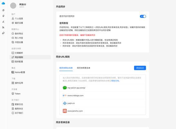Click the WeChat icon for mp.weixin.qq.com
The image size is (176, 129).
(x=65, y=88)
